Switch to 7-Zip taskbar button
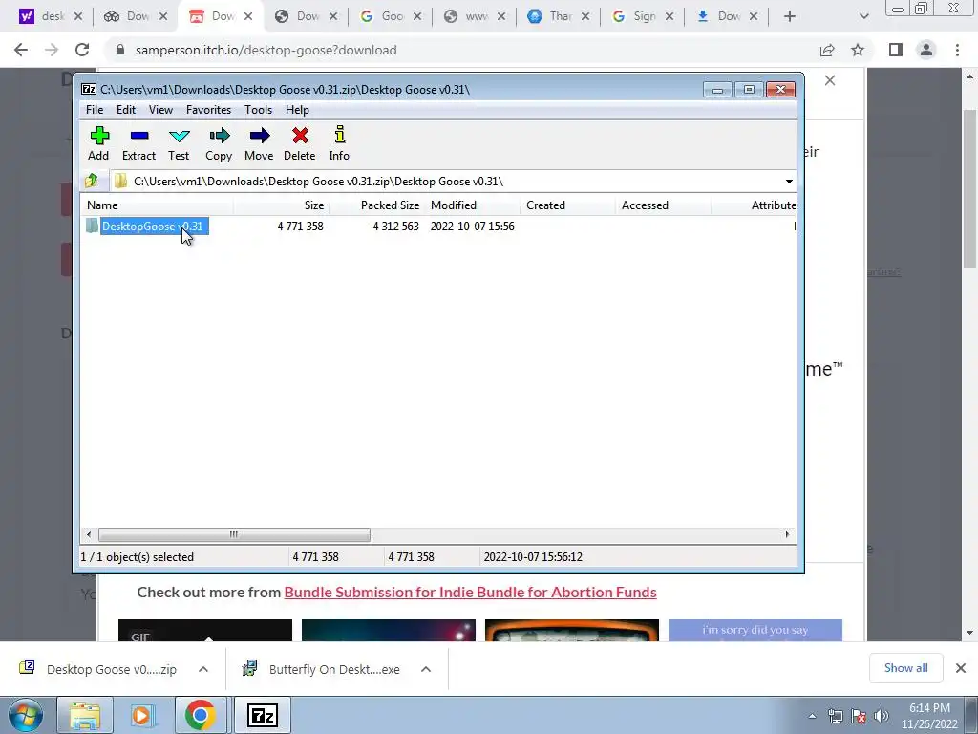The width and height of the screenshot is (978, 734). click(x=262, y=716)
